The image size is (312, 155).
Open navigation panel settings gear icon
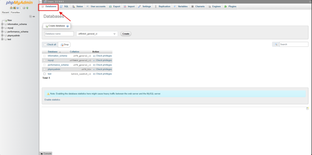[24, 8]
